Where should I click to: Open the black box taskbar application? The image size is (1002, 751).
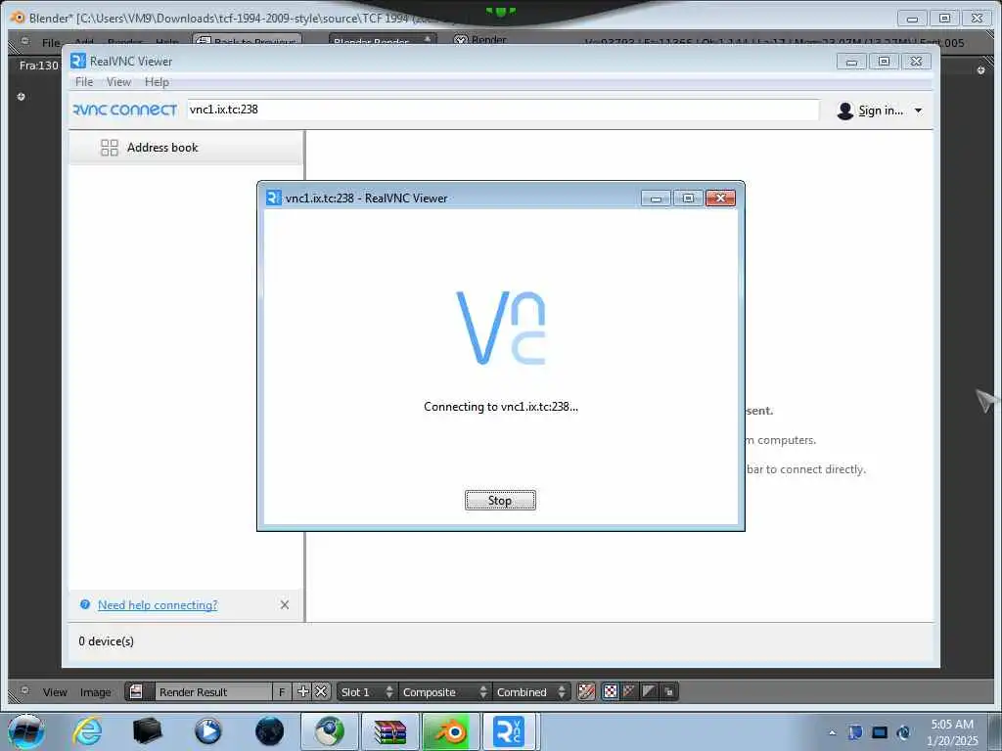pos(147,731)
